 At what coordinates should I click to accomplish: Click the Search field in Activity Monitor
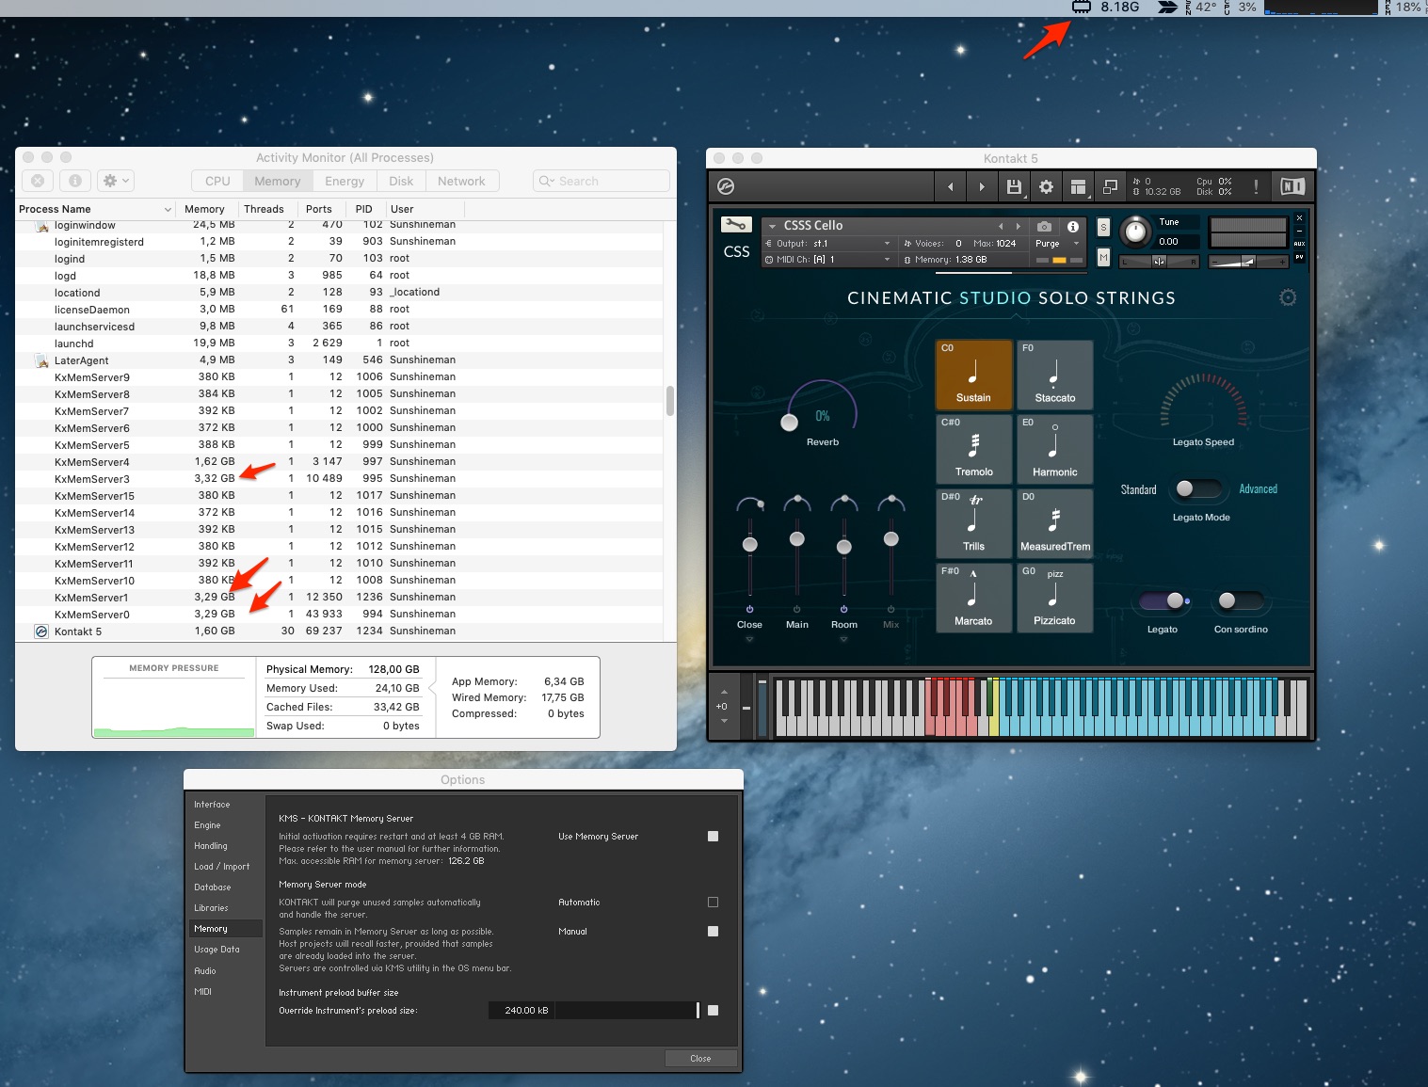pos(602,181)
